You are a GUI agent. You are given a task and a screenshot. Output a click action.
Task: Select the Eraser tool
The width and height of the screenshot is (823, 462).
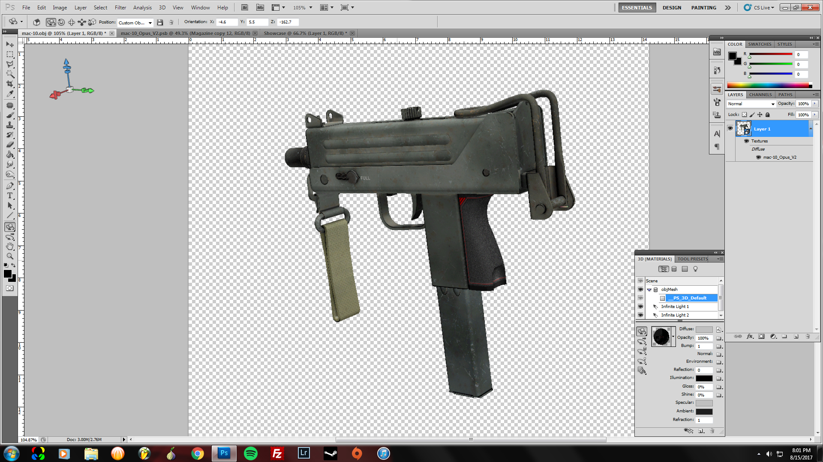click(10, 145)
